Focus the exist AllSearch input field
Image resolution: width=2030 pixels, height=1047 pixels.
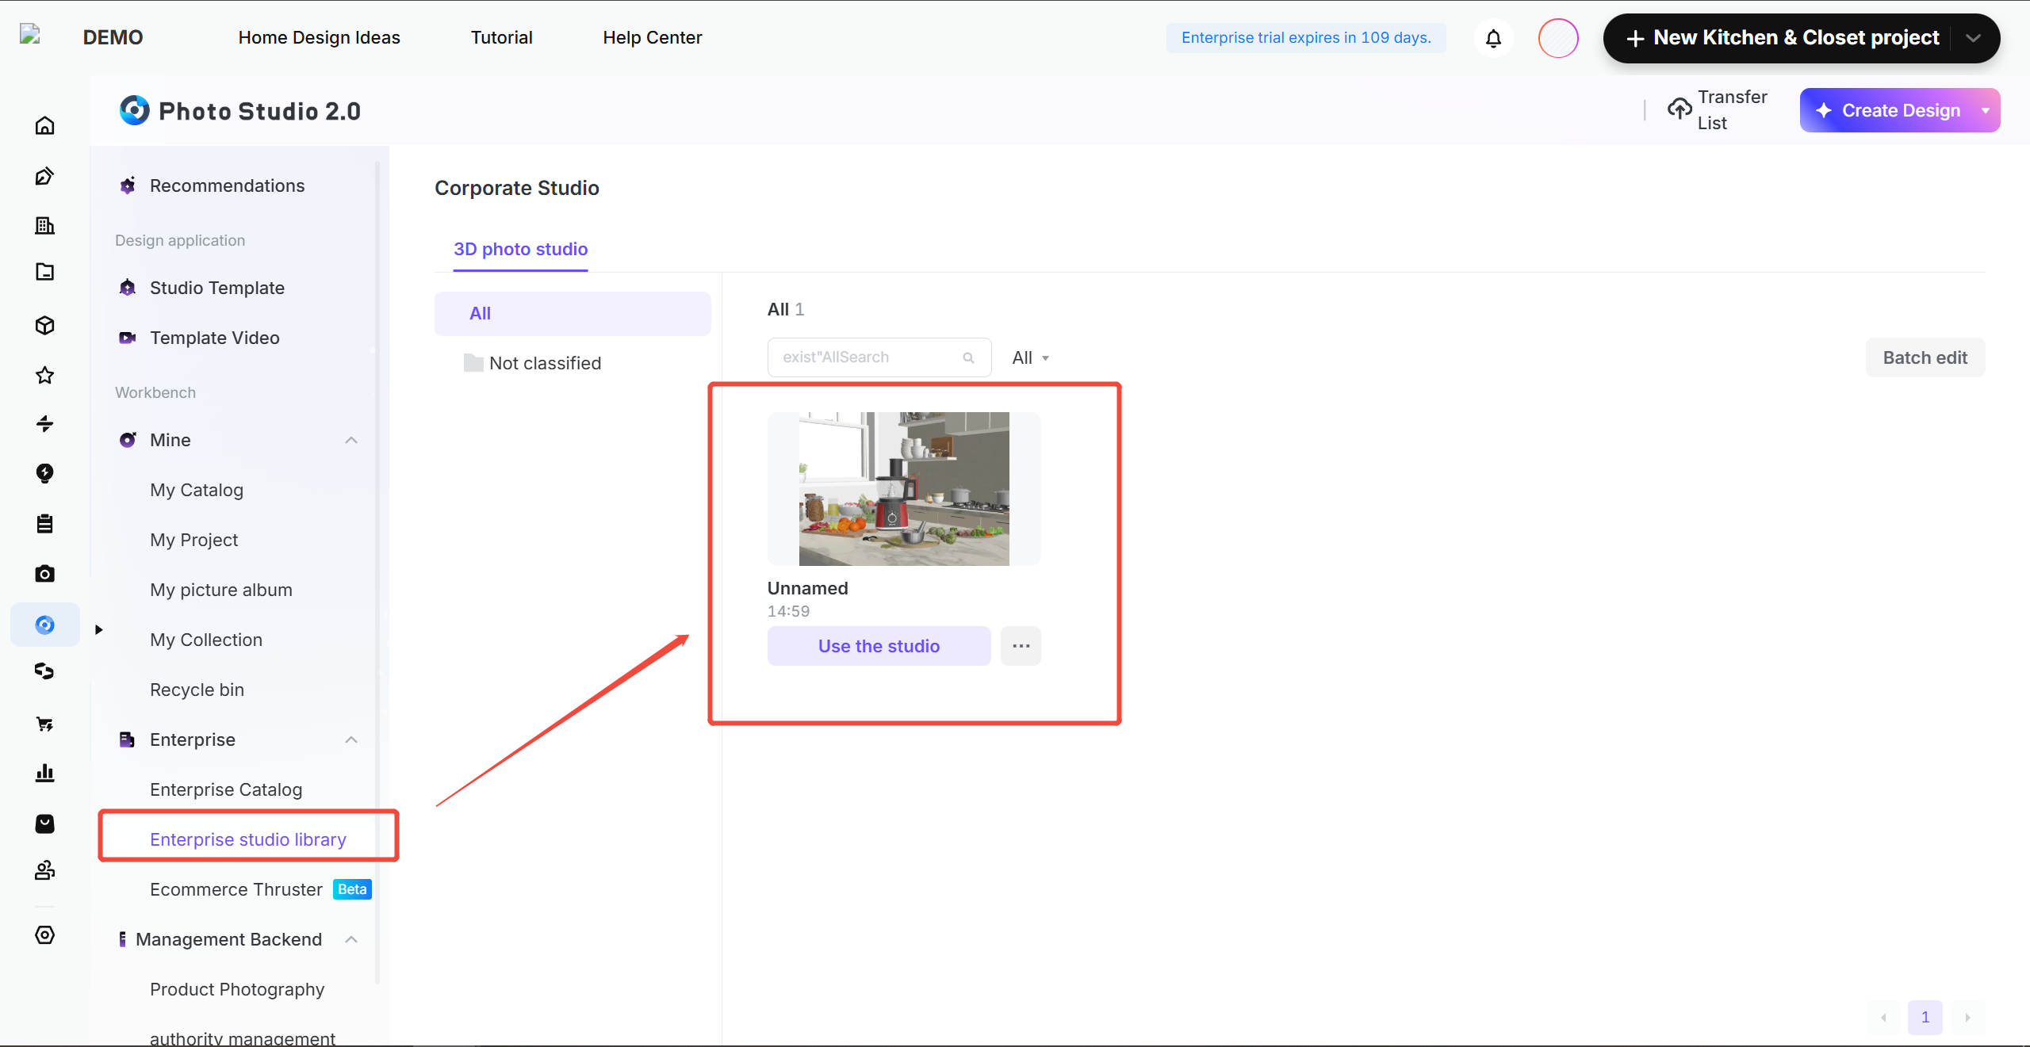coord(879,357)
